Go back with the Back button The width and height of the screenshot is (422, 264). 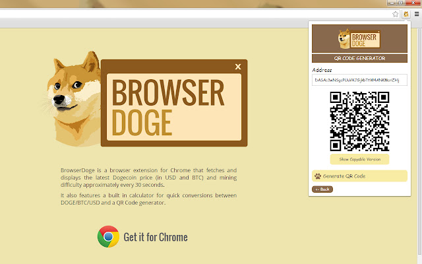tap(322, 189)
